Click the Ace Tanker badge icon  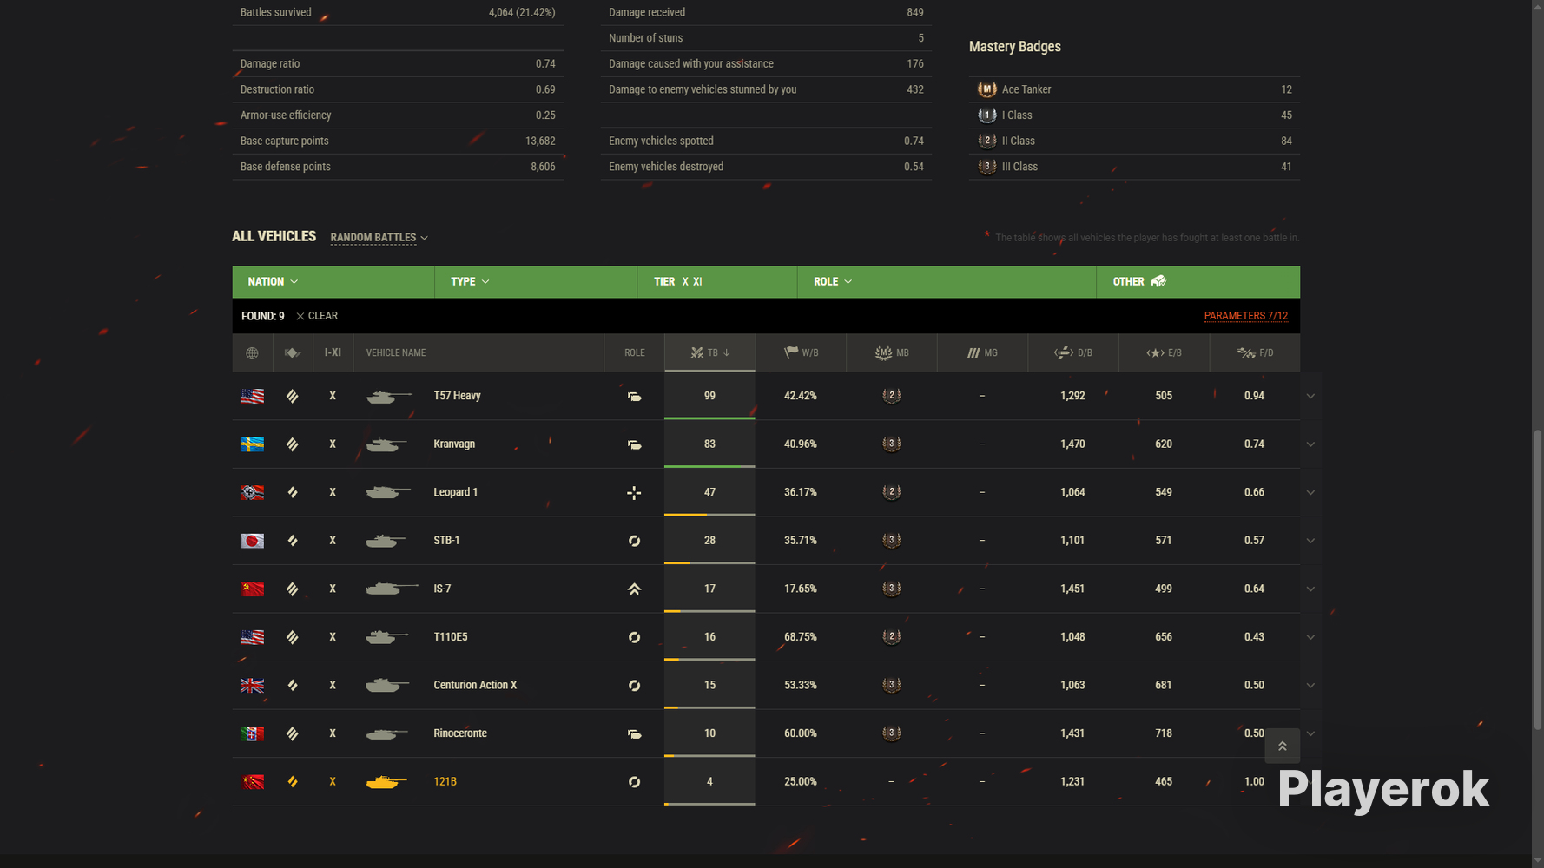pos(986,89)
